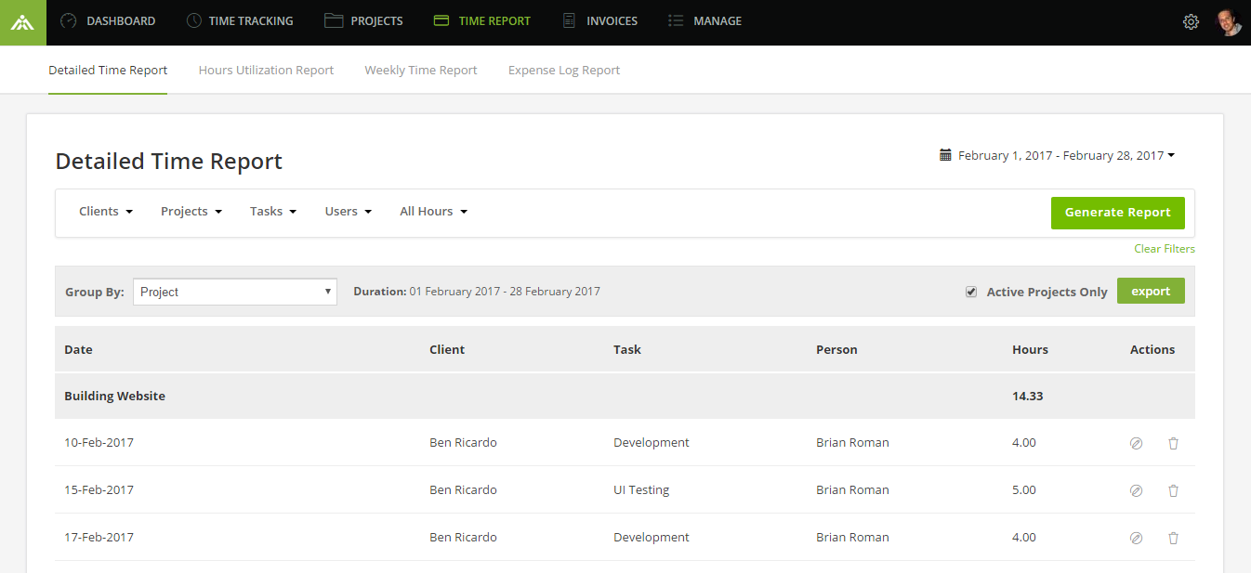Open Projects in top navigation

pos(363,20)
